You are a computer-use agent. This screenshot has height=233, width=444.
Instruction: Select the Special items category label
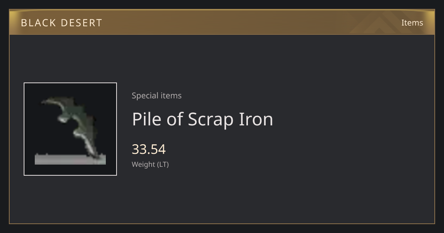coord(157,95)
